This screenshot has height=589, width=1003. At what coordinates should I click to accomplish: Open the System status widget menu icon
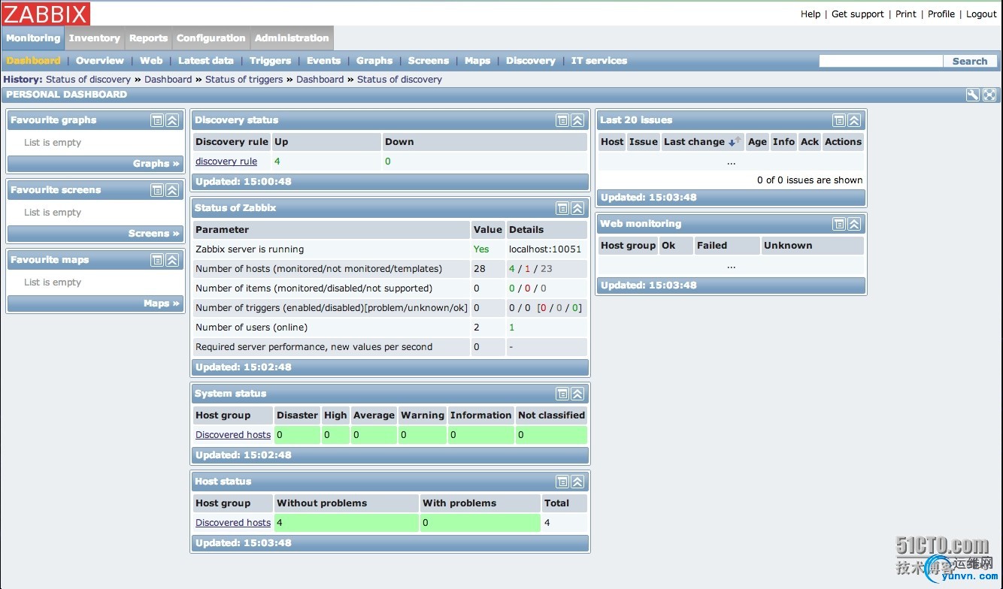tap(562, 394)
